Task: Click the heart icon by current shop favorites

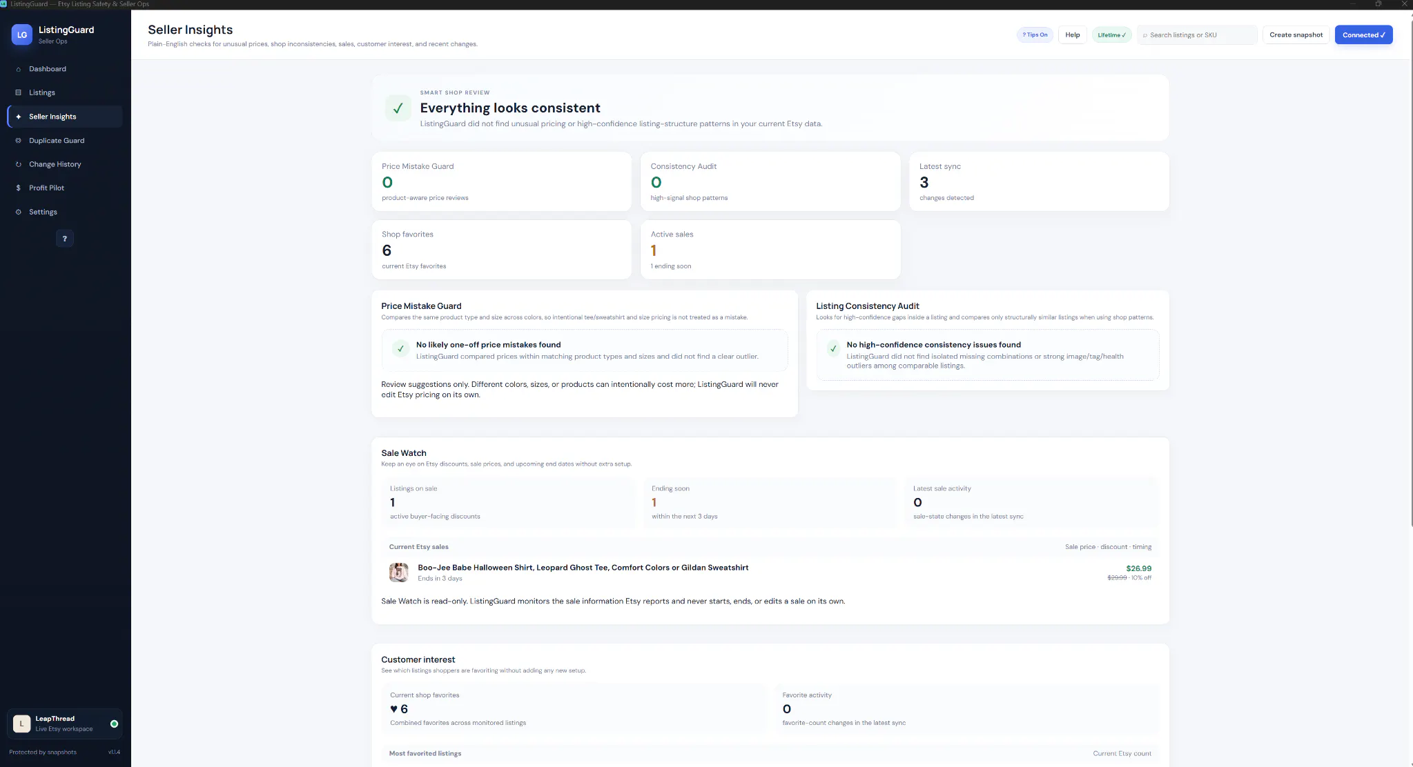Action: click(394, 709)
